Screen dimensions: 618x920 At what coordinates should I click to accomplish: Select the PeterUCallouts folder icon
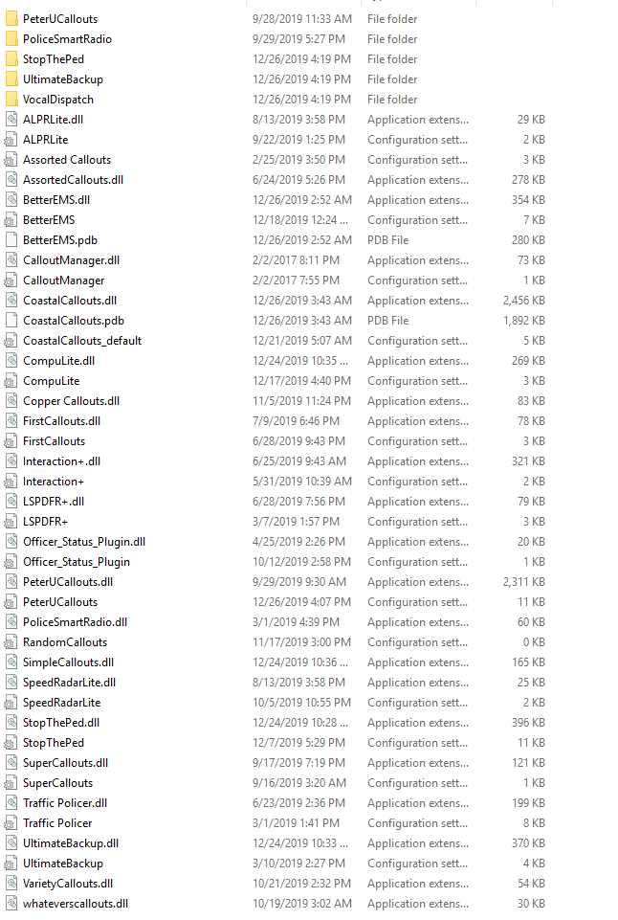coord(11,19)
